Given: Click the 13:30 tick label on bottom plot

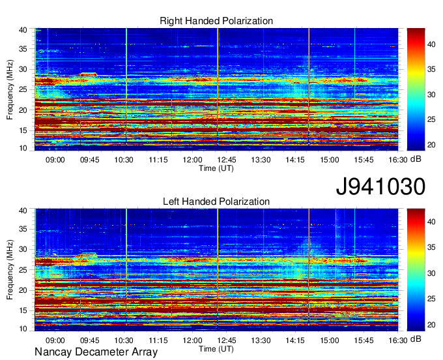Looking at the screenshot, I should tap(261, 340).
